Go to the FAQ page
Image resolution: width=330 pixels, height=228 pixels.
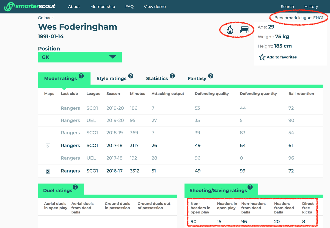tap(130, 7)
